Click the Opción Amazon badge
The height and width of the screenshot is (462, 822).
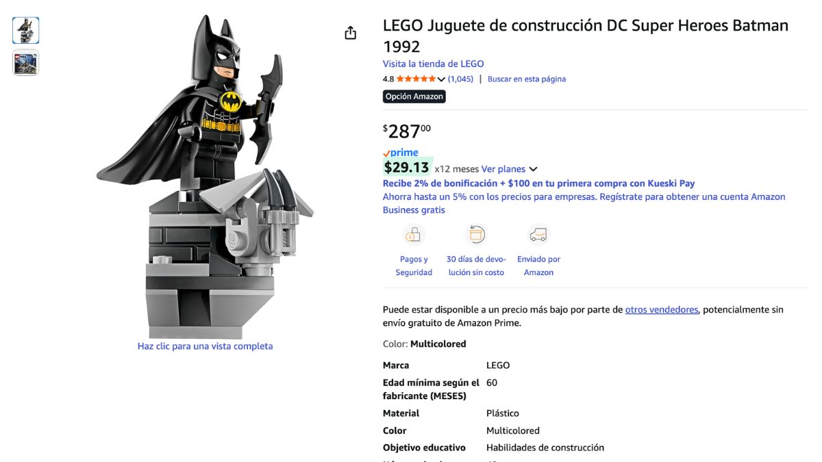[x=414, y=97]
